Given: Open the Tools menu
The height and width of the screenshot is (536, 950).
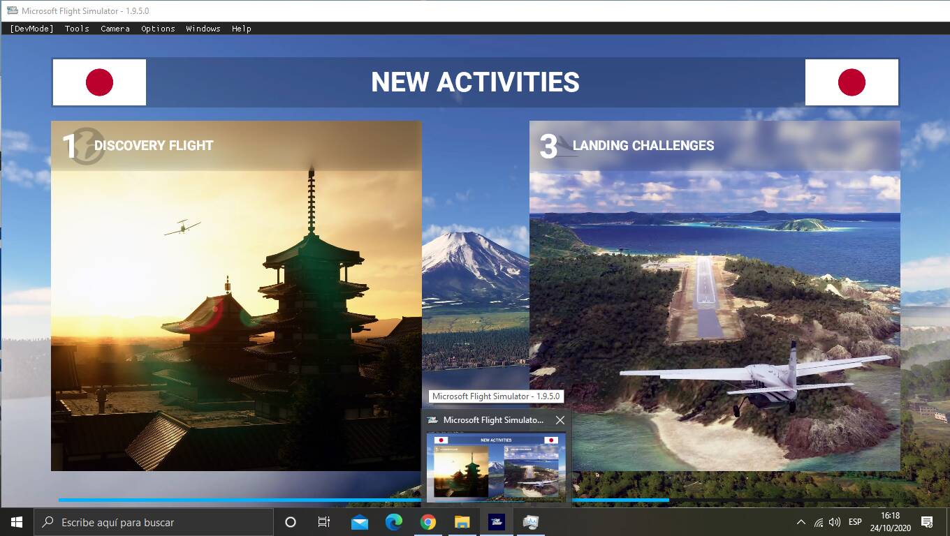Looking at the screenshot, I should pos(77,29).
